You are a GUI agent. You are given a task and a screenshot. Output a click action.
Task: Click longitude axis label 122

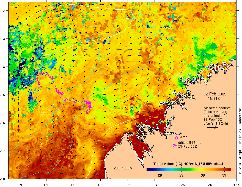tap(100, 185)
